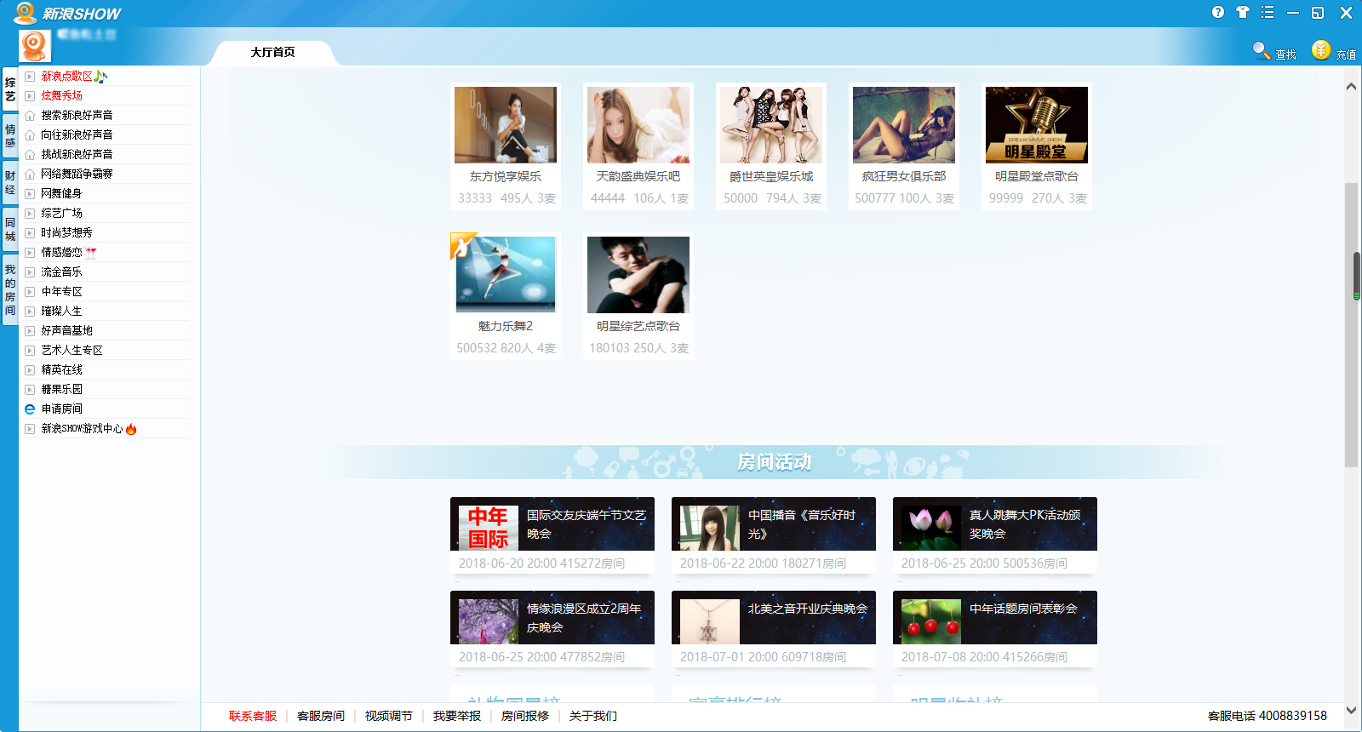This screenshot has width=1362, height=732.
Task: Open the 我要举报 link
Action: pyautogui.click(x=457, y=716)
